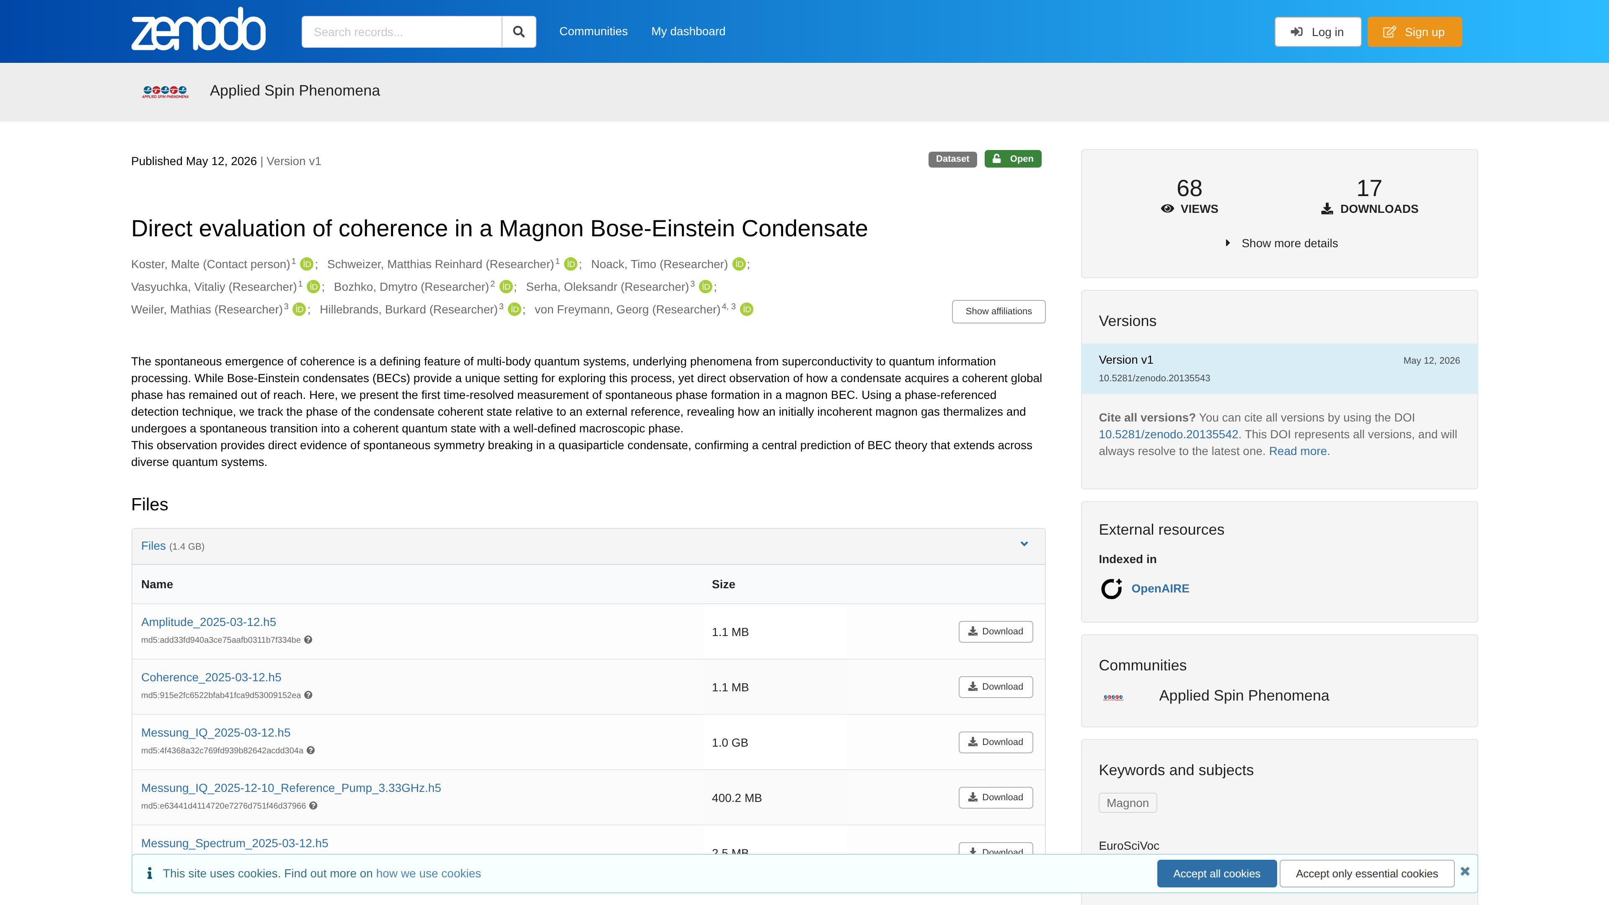Click the Views eye icon
This screenshot has height=905, width=1609.
(1167, 209)
